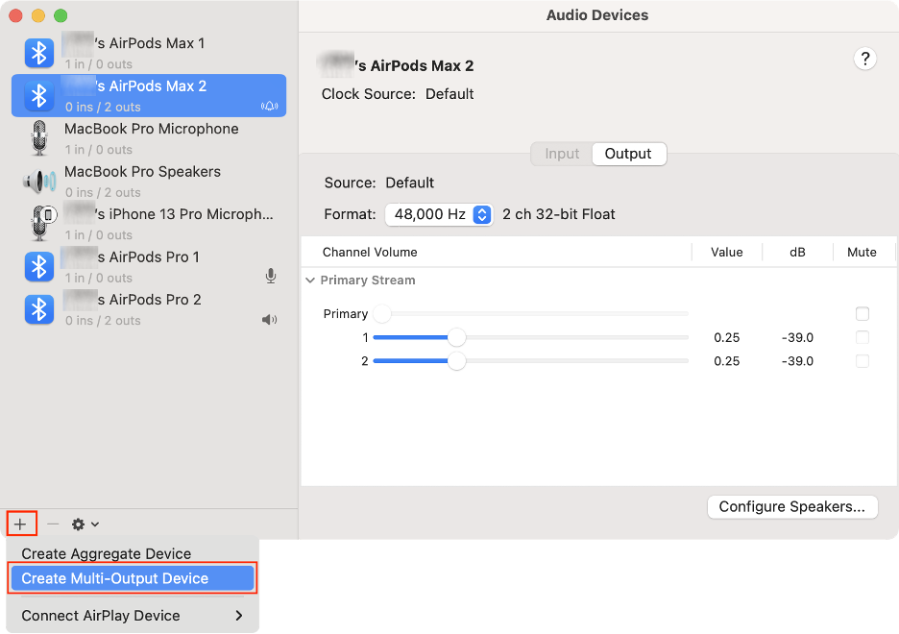Select MacBook Pro Microphone in the device list

149,138
